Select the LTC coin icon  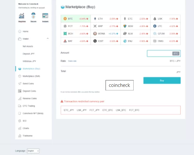pos(155,26)
